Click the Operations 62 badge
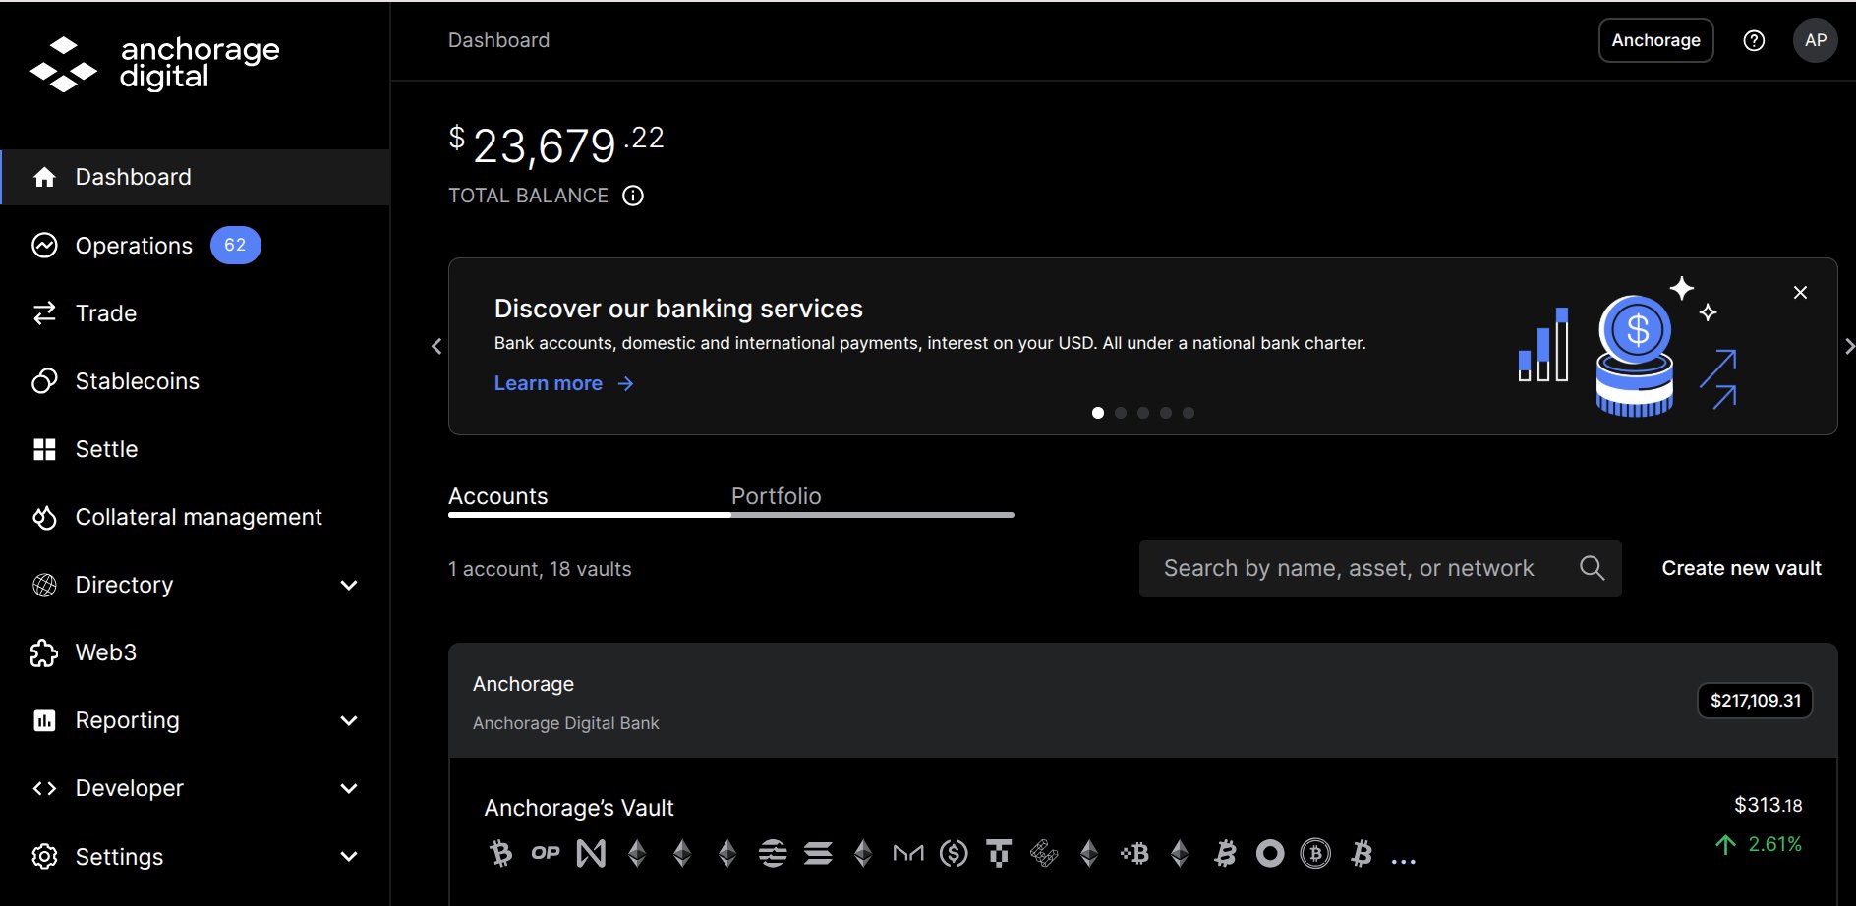Image resolution: width=1856 pixels, height=906 pixels. tap(235, 245)
